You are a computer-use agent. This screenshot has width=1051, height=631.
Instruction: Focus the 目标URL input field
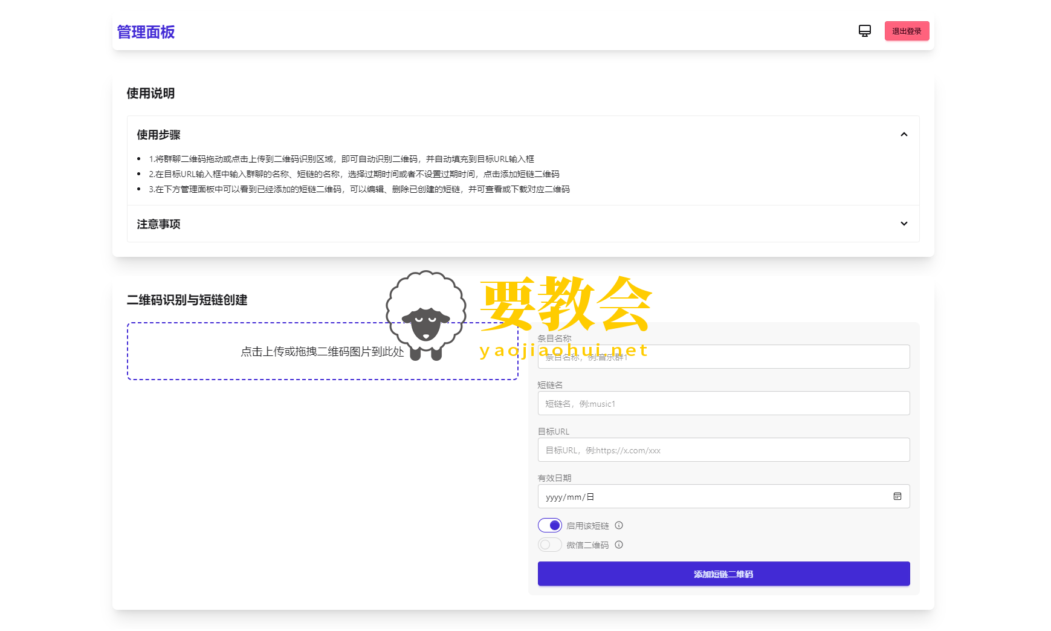723,450
